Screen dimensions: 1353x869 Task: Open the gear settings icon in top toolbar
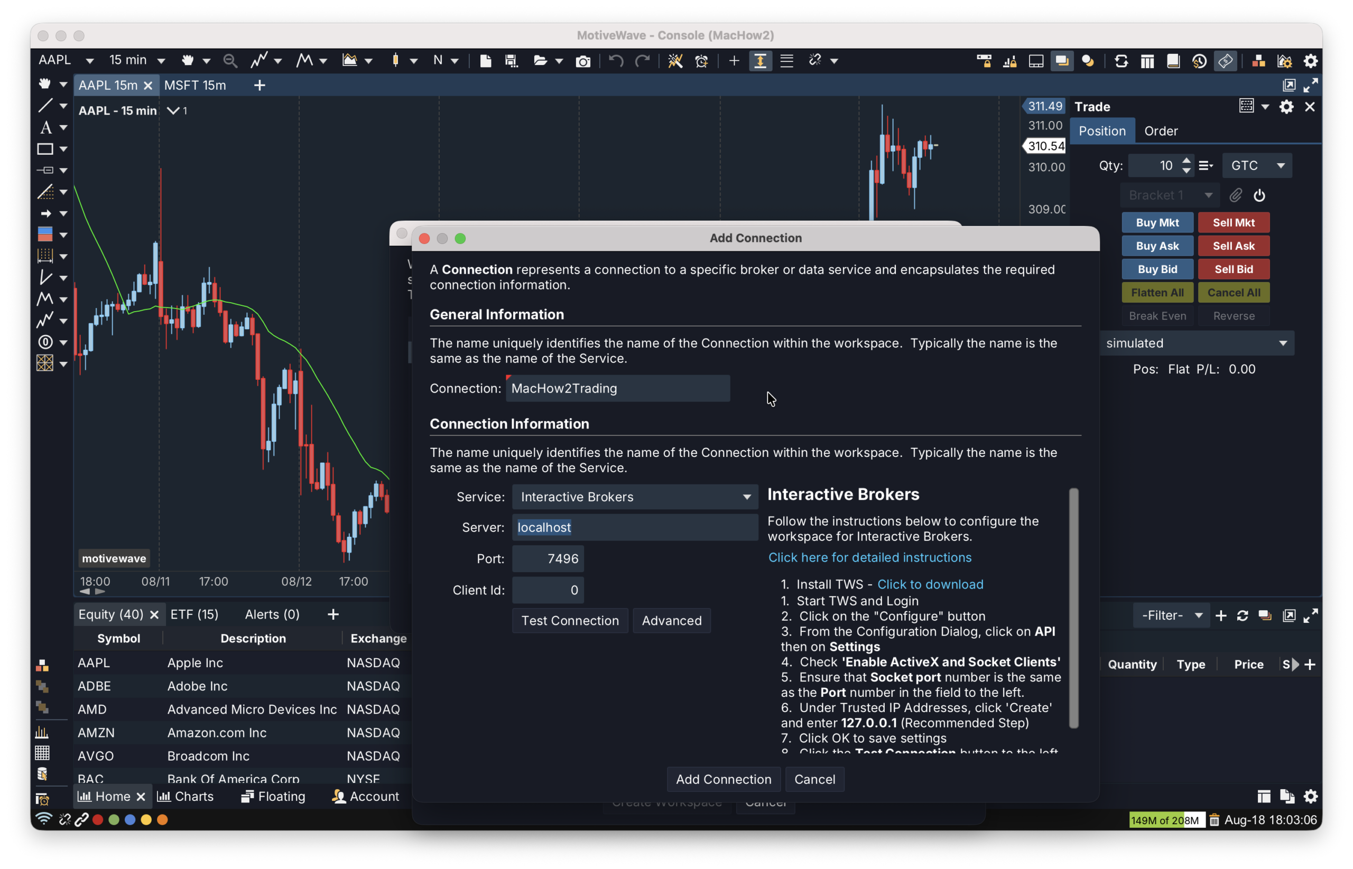tap(1310, 61)
